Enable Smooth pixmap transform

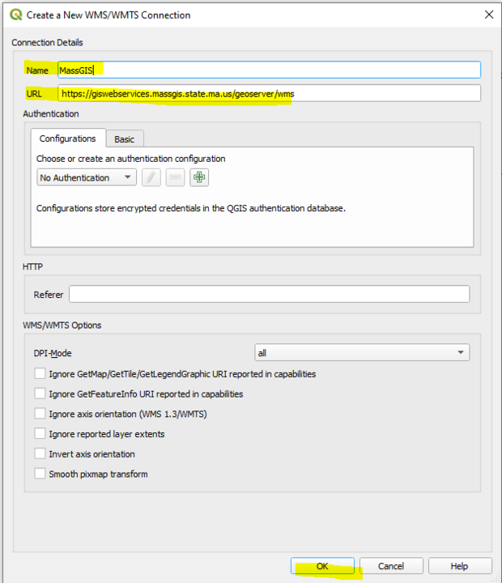(40, 474)
